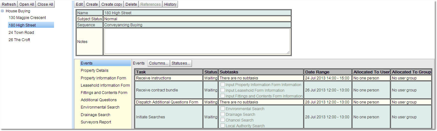
Task: Collapse the House Buying tree node
Action: tap(3, 11)
